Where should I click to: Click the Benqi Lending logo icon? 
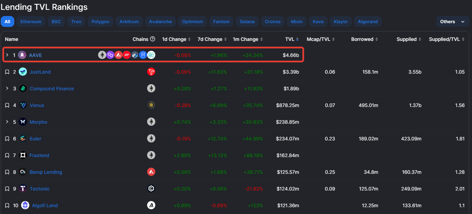23,172
